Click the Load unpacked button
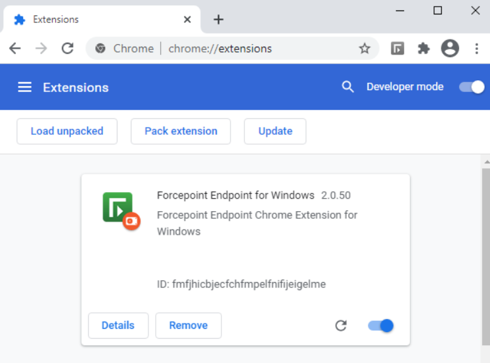 67,131
